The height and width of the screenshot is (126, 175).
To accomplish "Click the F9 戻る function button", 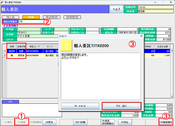I will click(125, 122).
